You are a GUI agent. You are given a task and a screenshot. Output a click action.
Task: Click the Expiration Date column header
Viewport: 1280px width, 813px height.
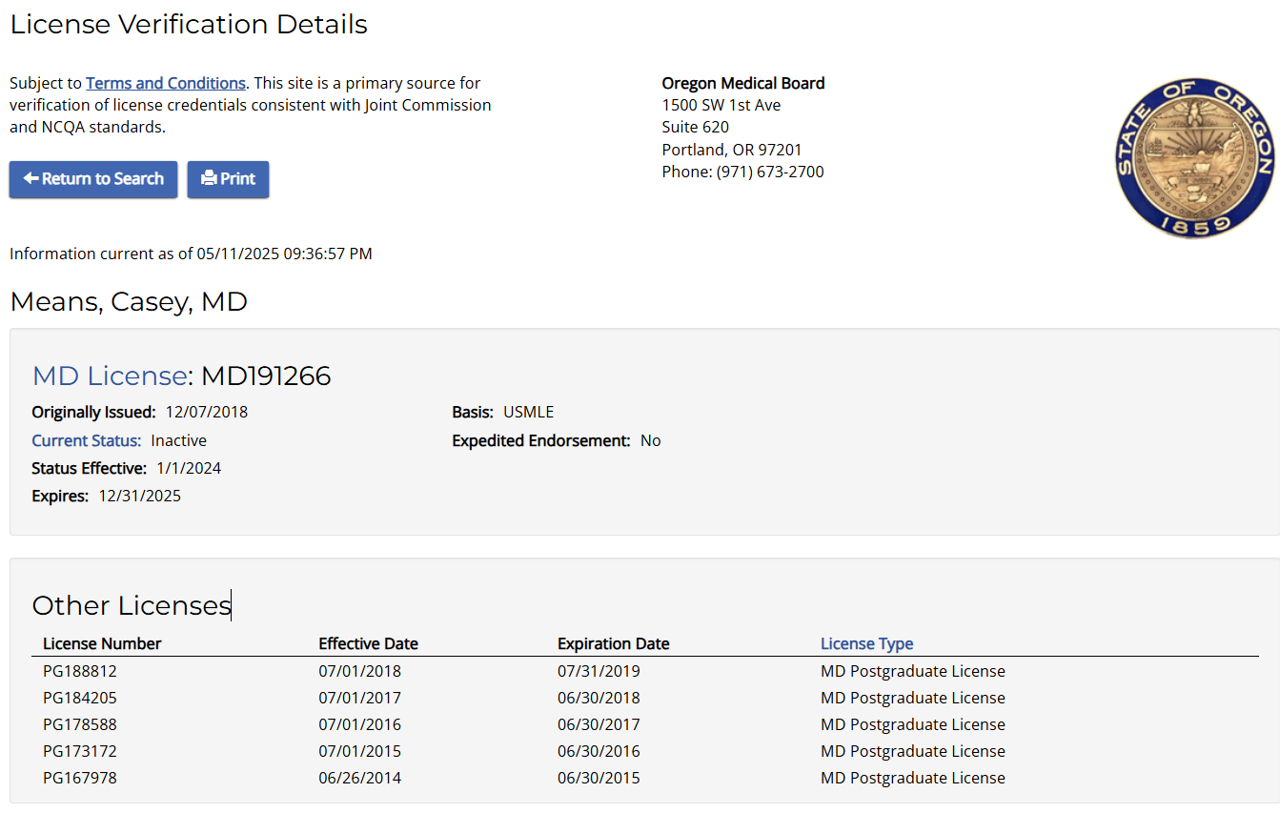[x=614, y=643]
